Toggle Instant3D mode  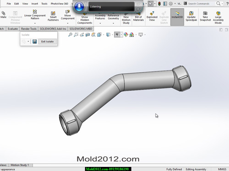tap(177, 17)
